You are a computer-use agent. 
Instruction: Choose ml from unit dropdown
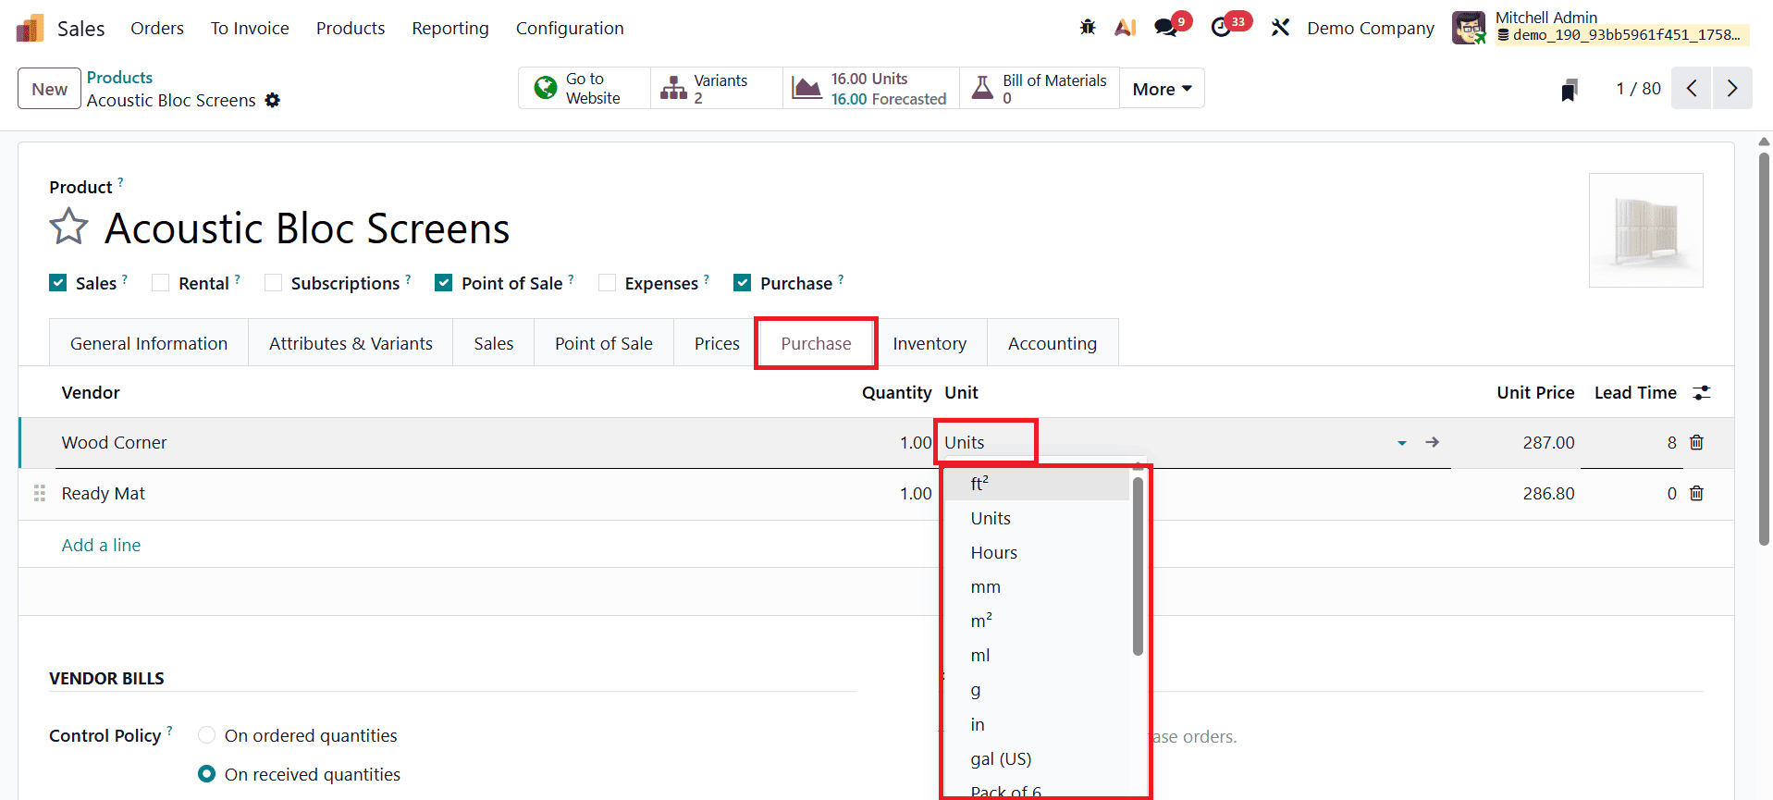(1036, 656)
